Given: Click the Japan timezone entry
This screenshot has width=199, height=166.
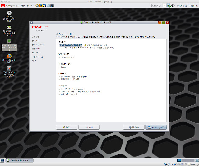Looking at the screenshot, I should pos(63,67).
